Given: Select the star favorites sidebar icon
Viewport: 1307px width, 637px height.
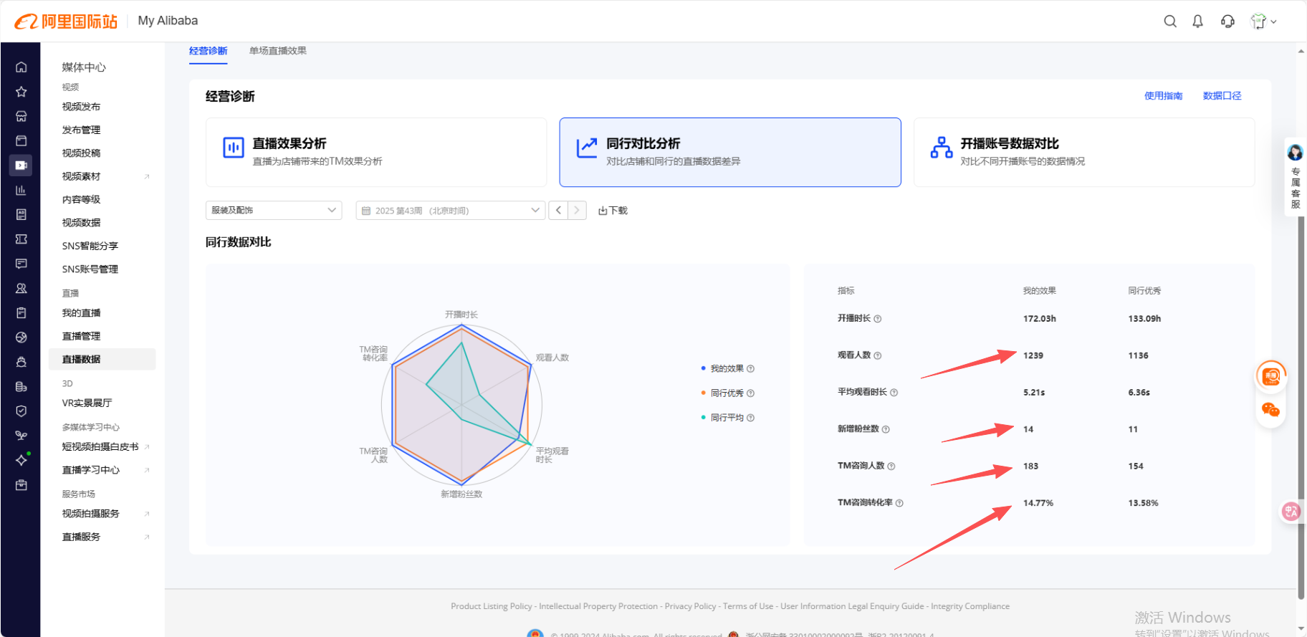Looking at the screenshot, I should click(21, 92).
